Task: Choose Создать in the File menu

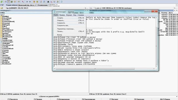Action: [x=70, y=18]
